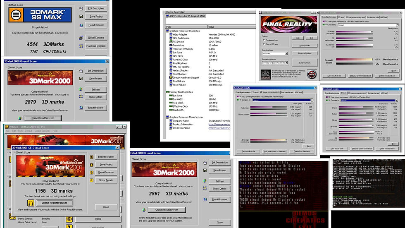Click the yellow Save Project icon in 3DMark2001 SE
Viewport: 405px width, 228px height.
91,165
